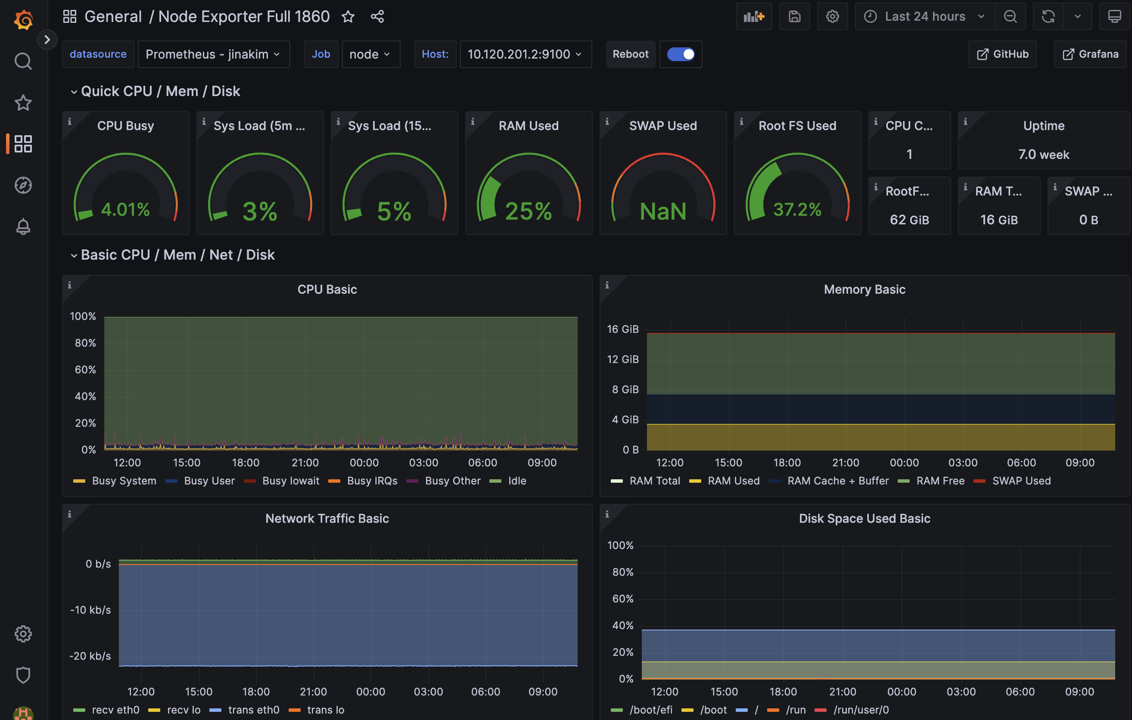1132x720 pixels.
Task: Toggle the Reboot annotation switch
Action: point(680,54)
